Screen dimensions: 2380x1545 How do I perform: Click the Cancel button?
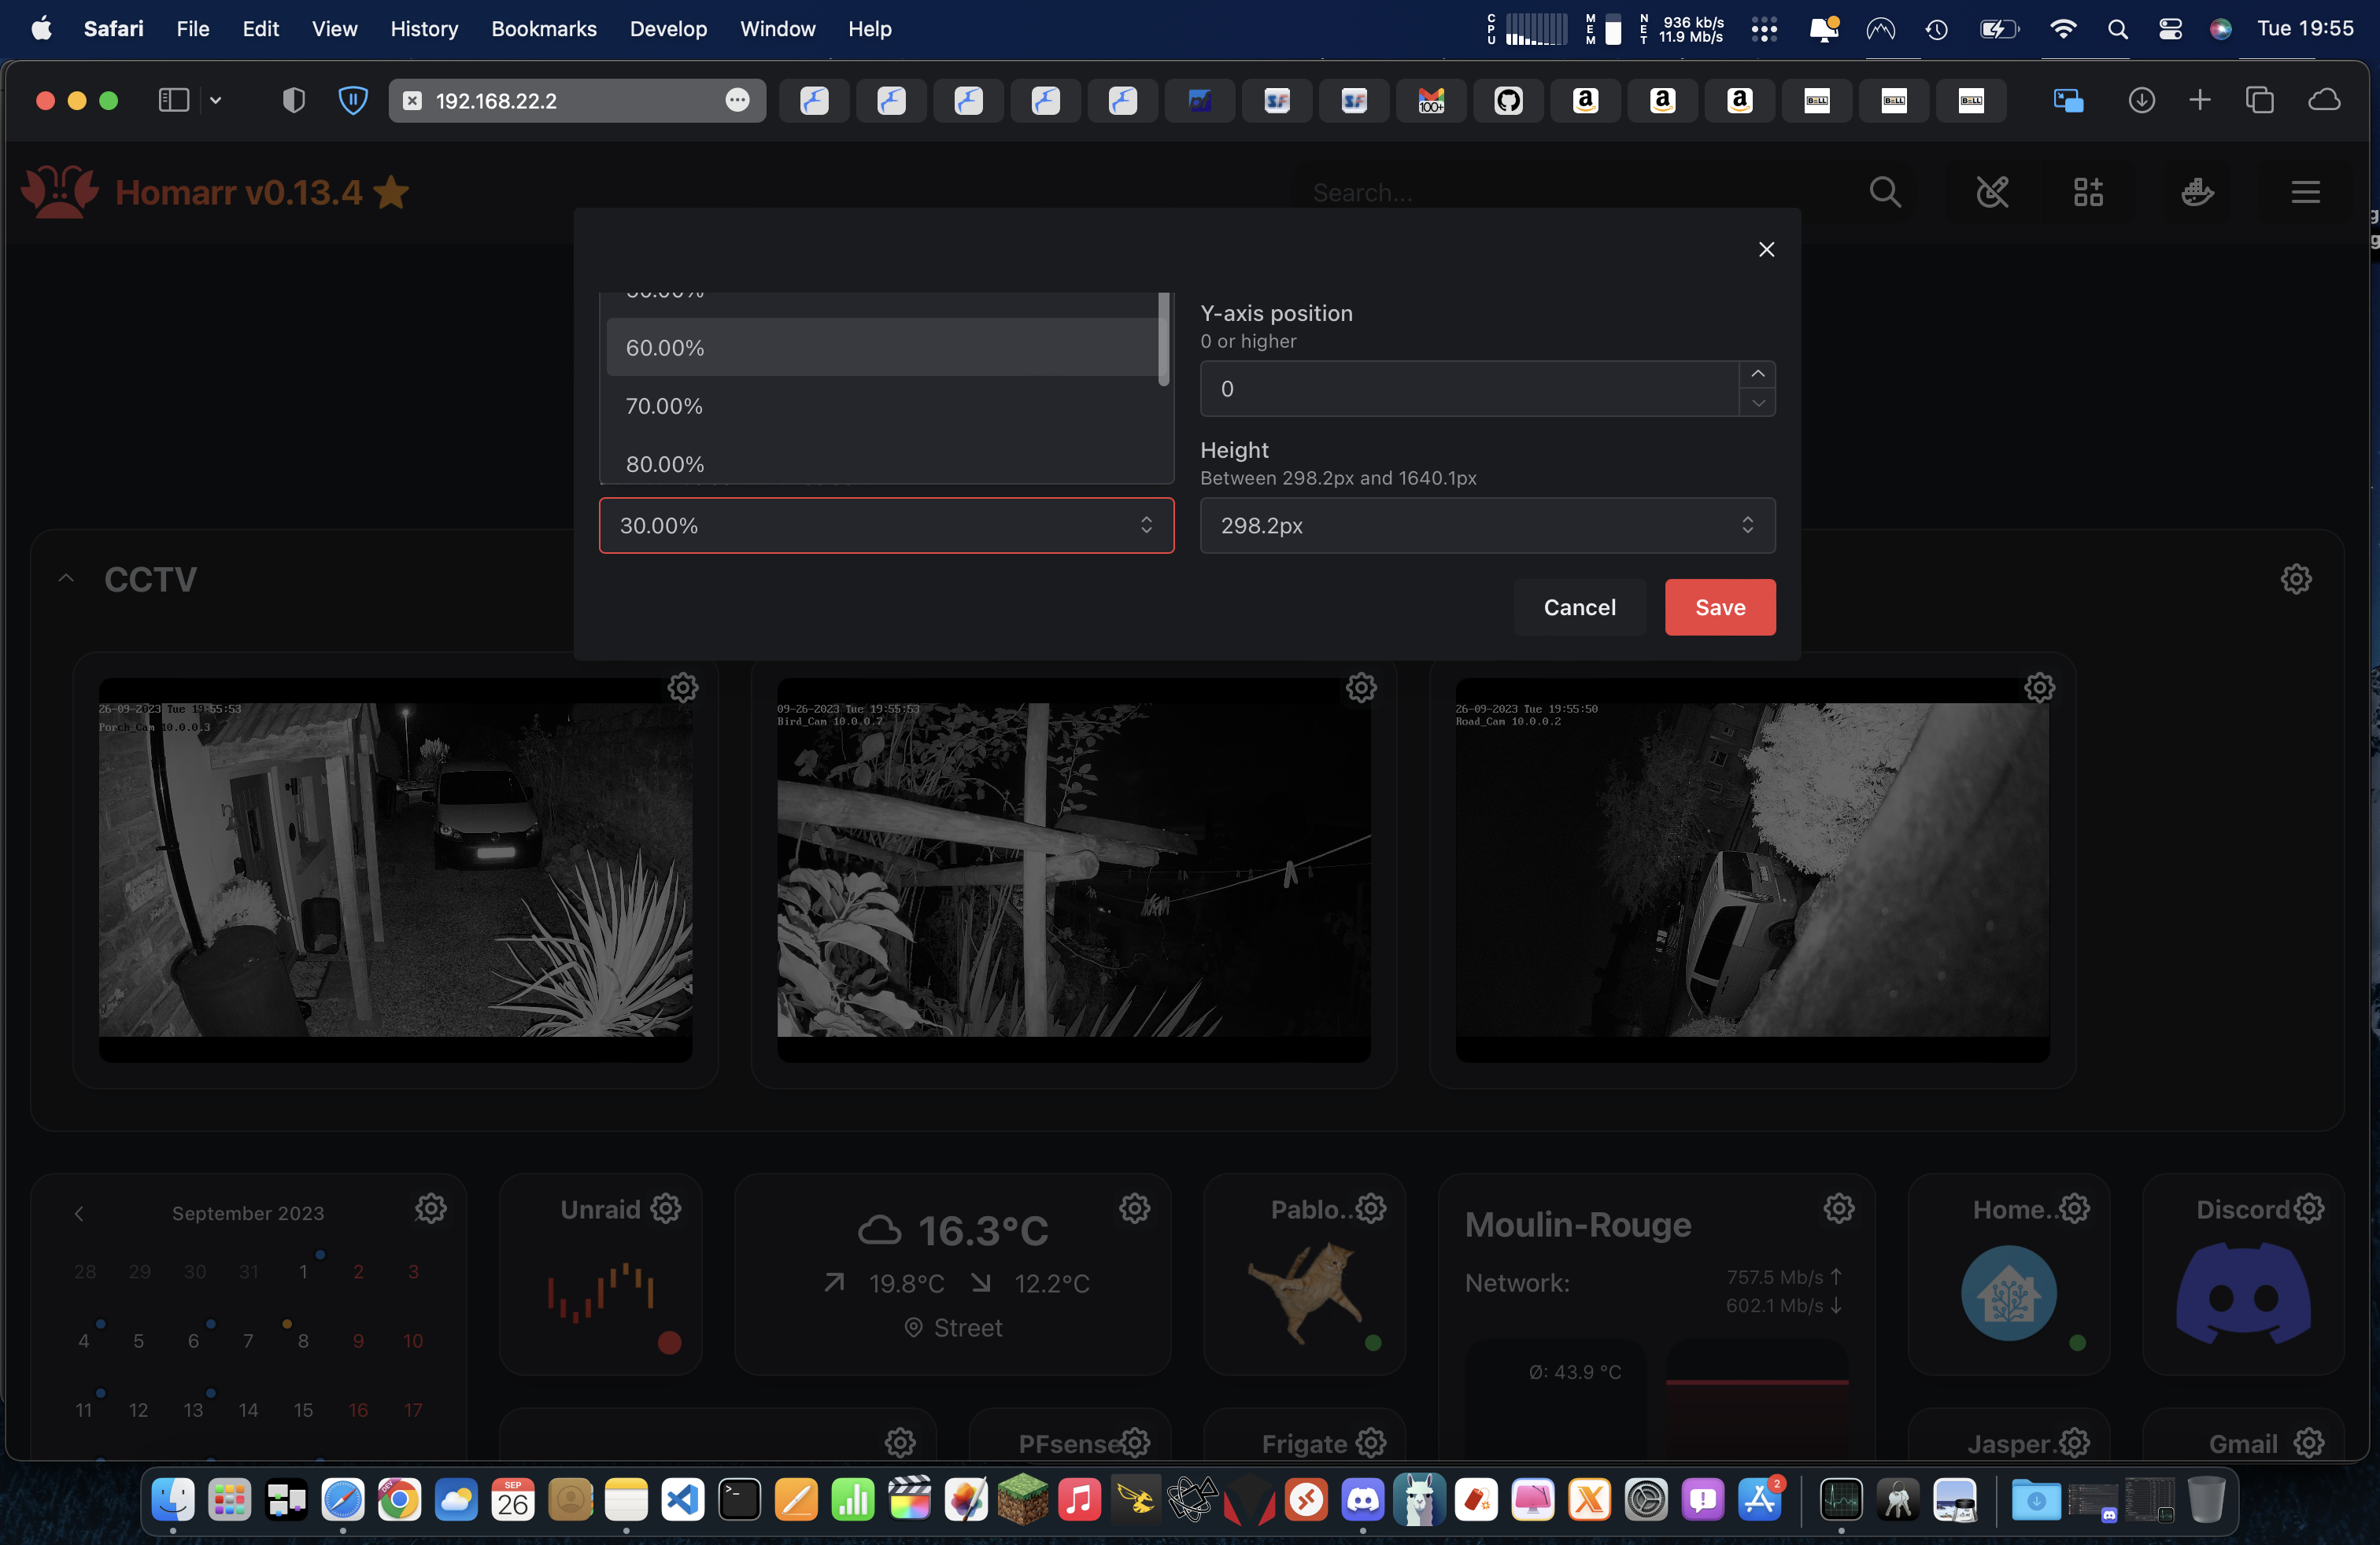(1579, 607)
